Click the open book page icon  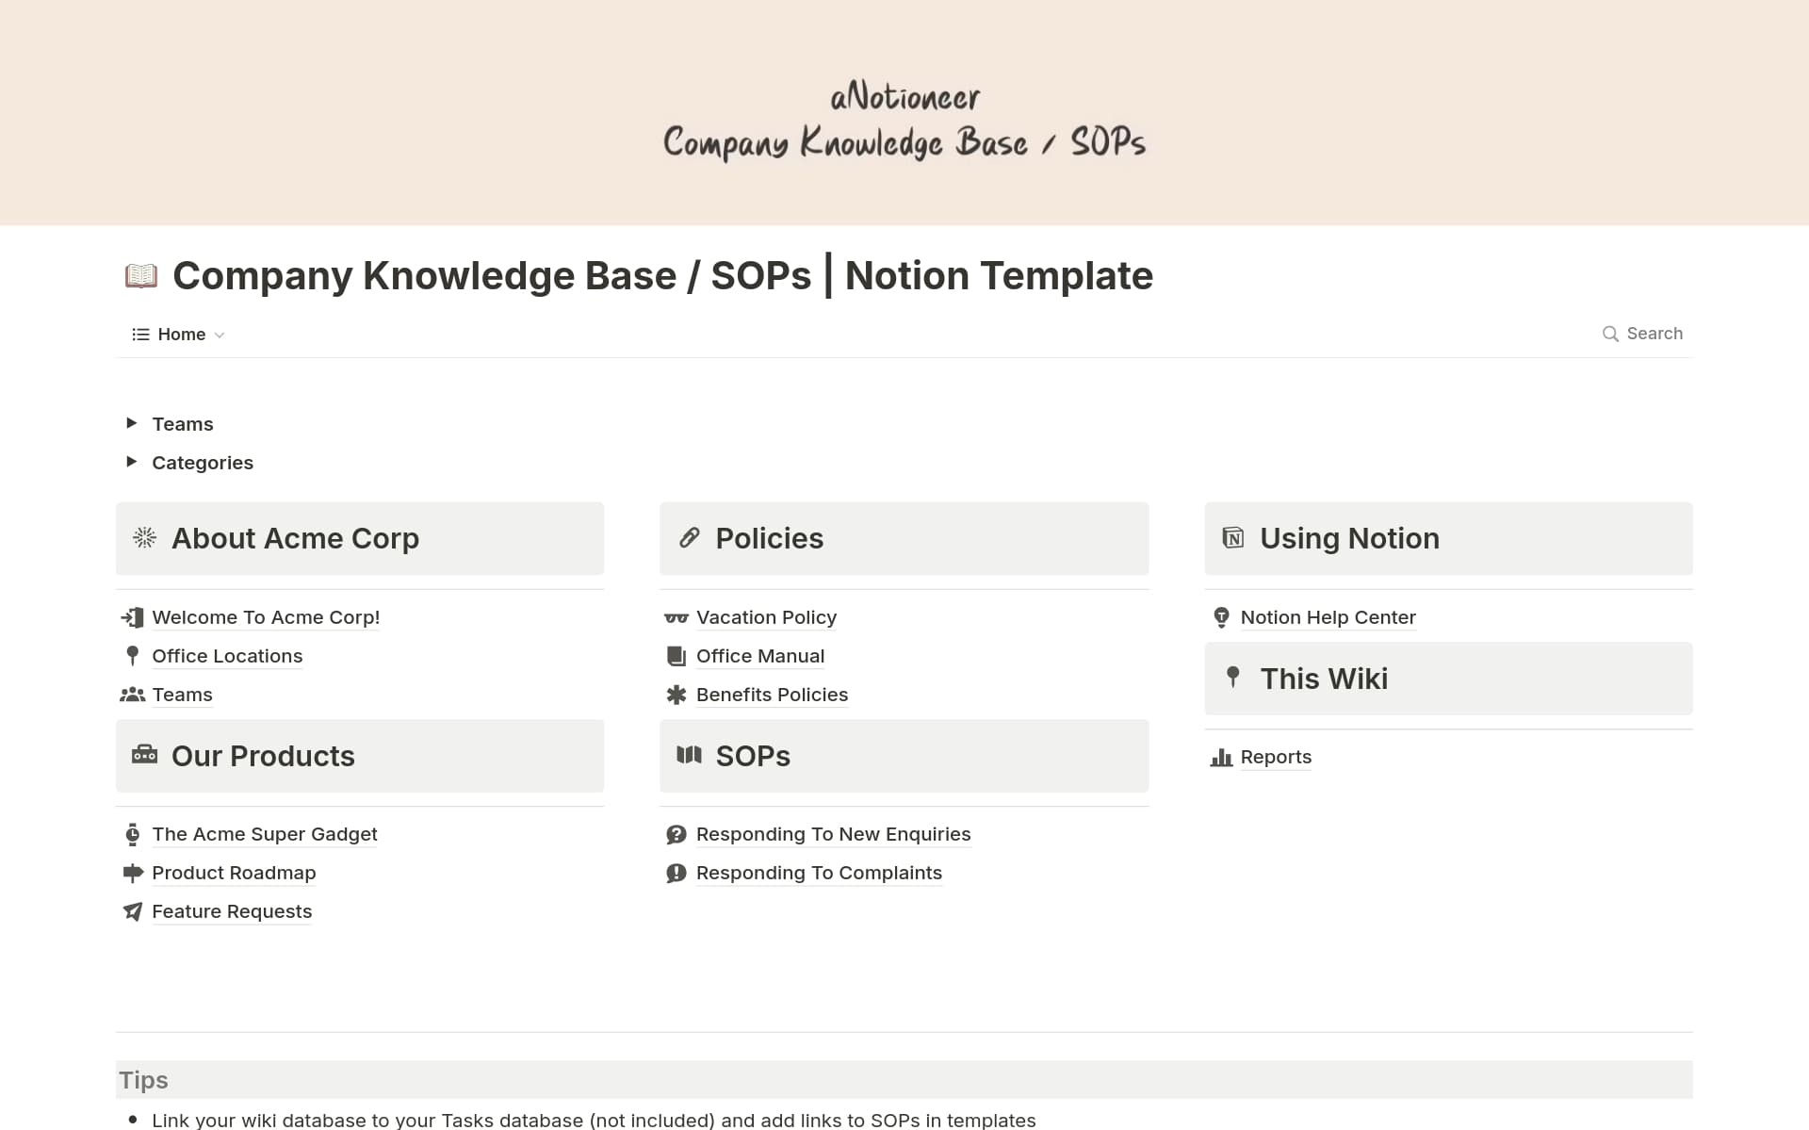pos(141,276)
